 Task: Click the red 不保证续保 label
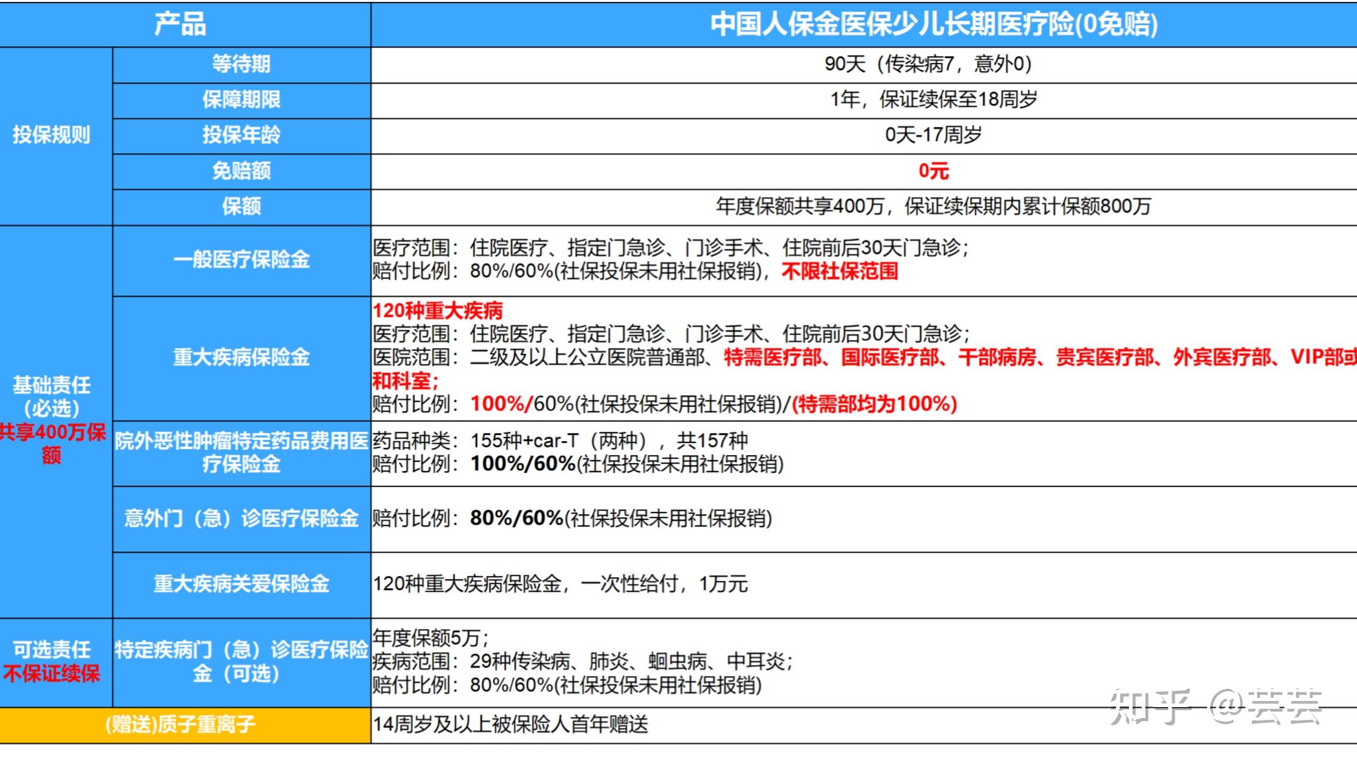click(x=52, y=674)
